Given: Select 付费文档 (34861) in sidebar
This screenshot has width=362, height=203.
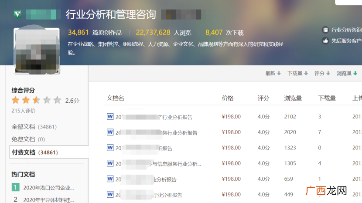Looking at the screenshot, I should (x=49, y=152).
